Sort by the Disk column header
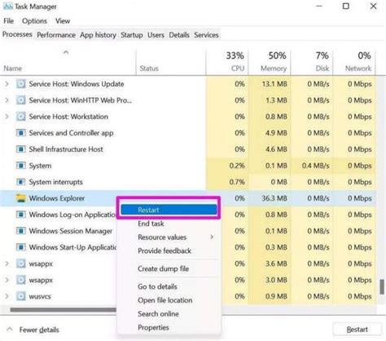The image size is (386, 341). [x=312, y=62]
